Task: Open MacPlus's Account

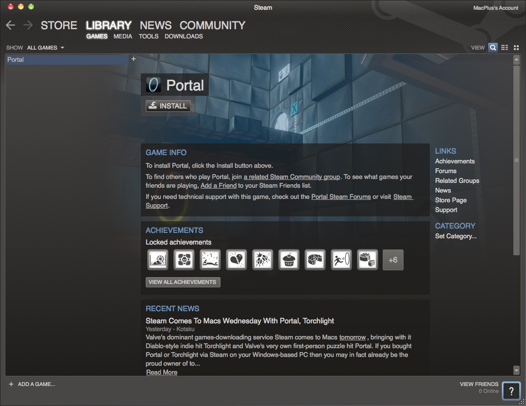Action: 496,8
